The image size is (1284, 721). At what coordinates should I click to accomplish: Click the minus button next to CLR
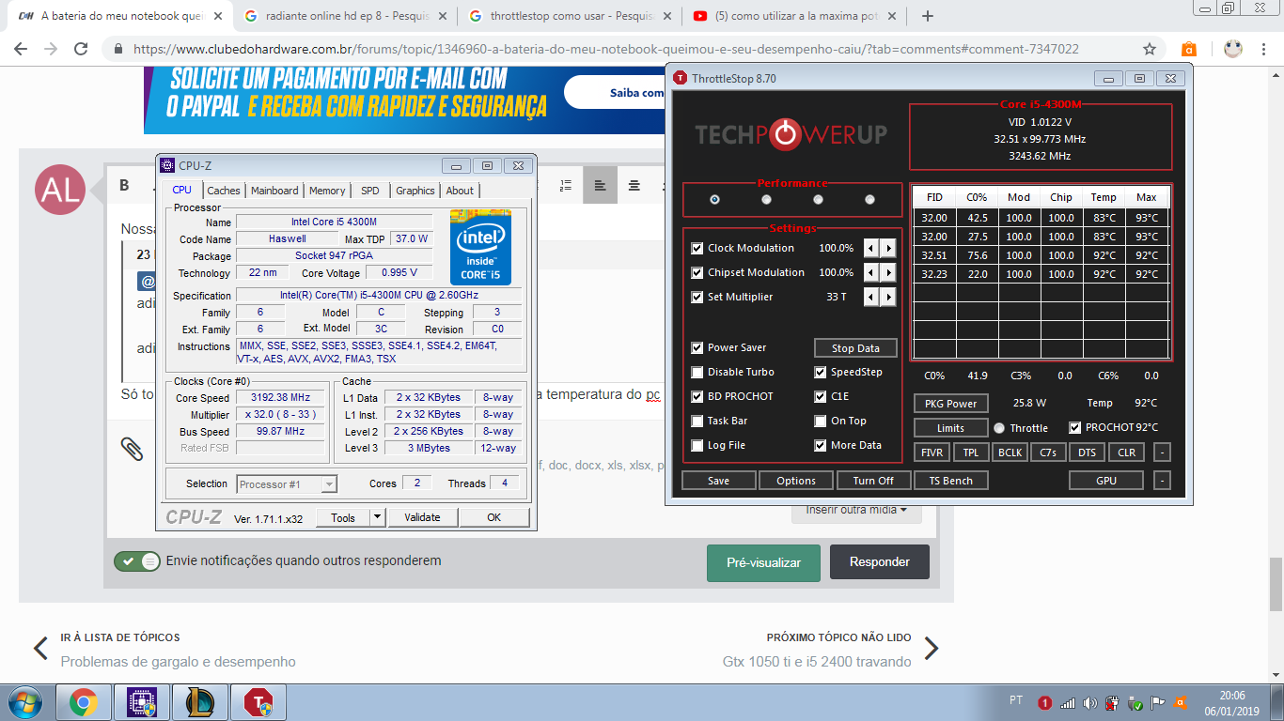(x=1163, y=453)
